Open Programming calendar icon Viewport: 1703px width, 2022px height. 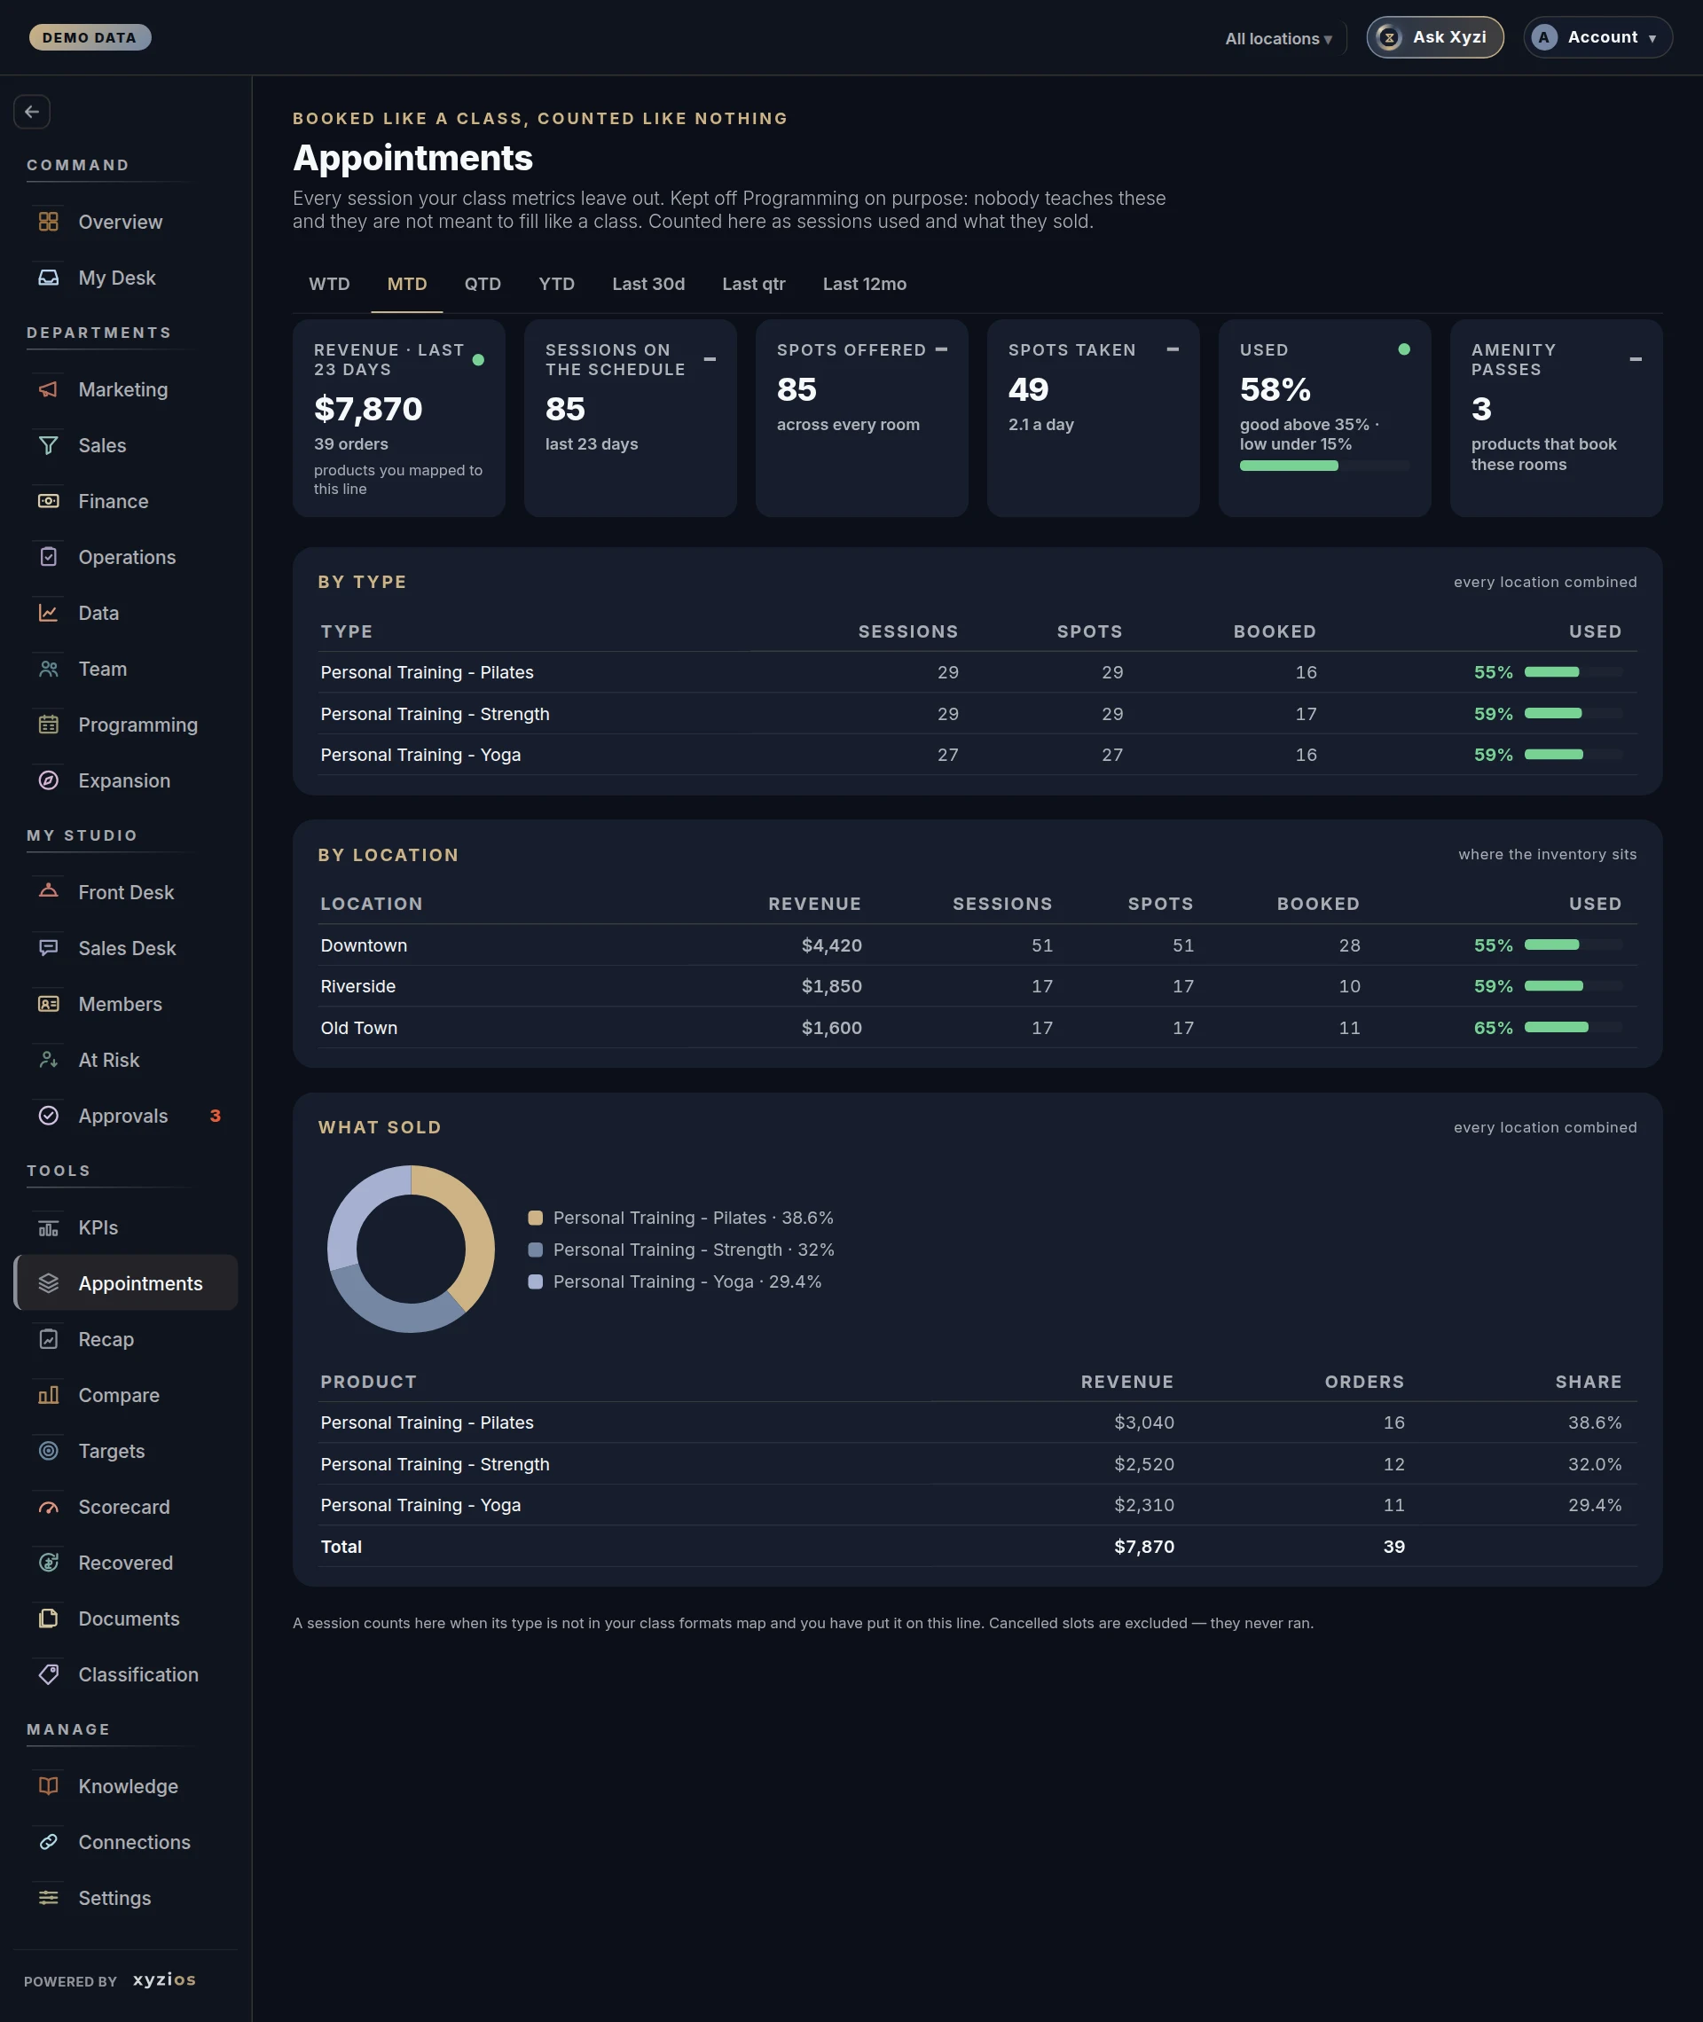coord(48,725)
